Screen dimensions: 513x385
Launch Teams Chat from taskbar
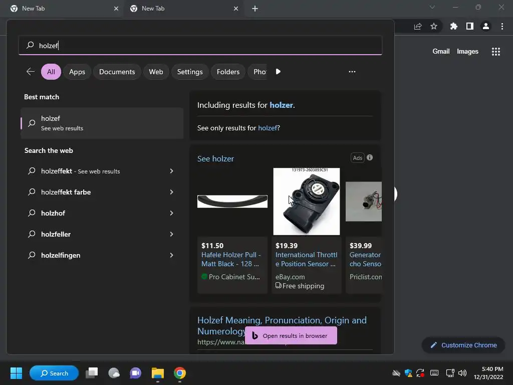click(x=135, y=373)
